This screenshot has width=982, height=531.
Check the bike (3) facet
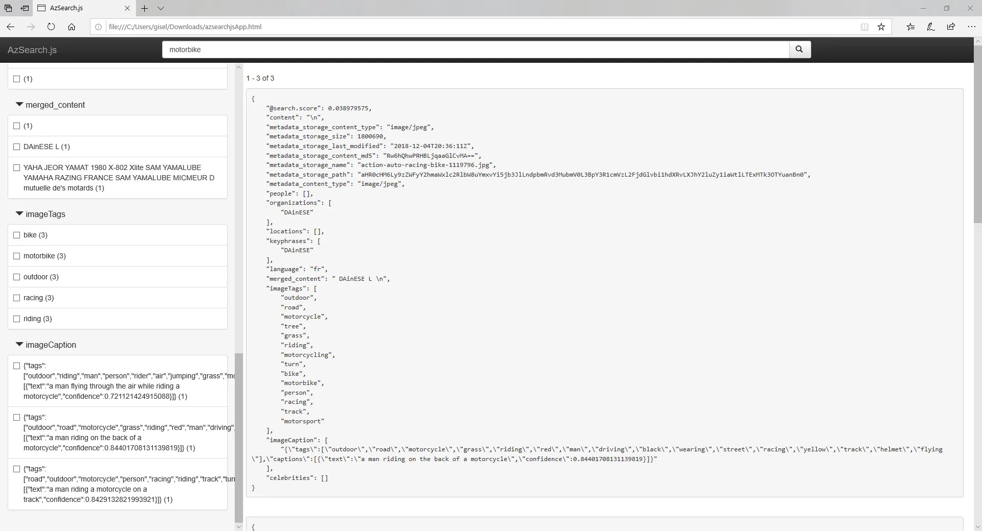point(16,235)
